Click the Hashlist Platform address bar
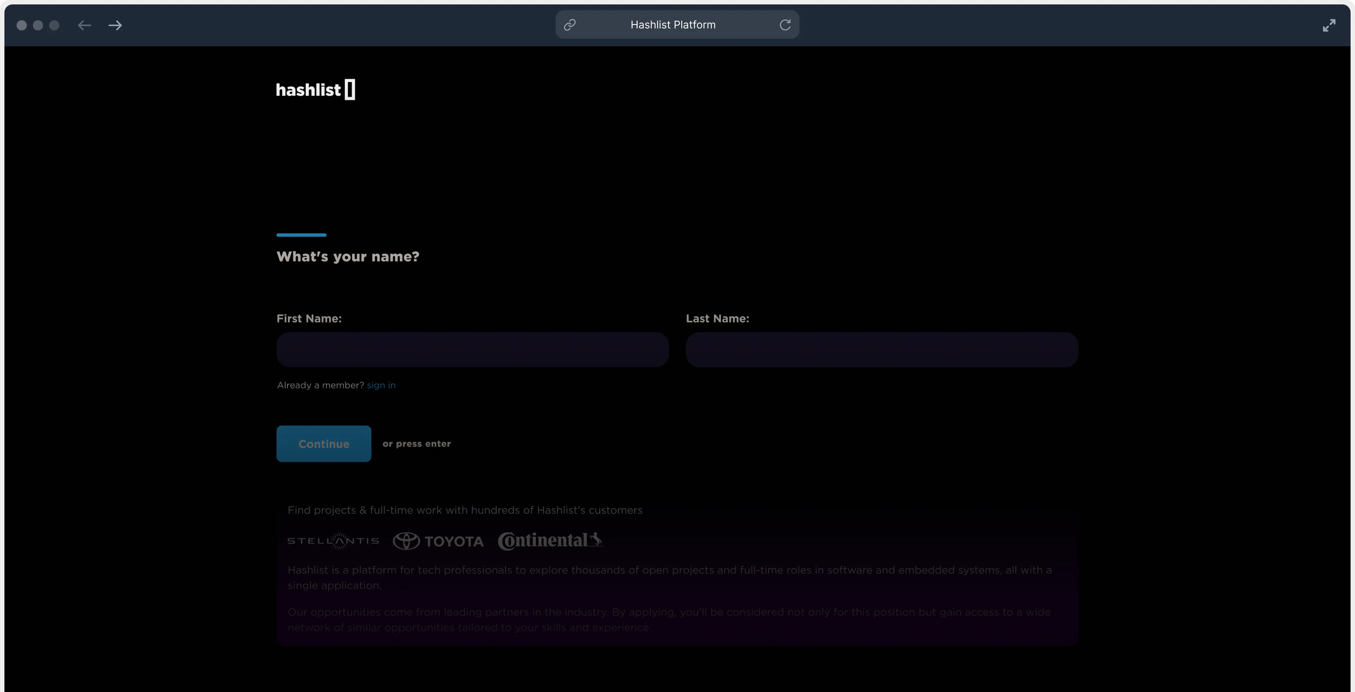This screenshot has height=692, width=1355. pos(673,25)
